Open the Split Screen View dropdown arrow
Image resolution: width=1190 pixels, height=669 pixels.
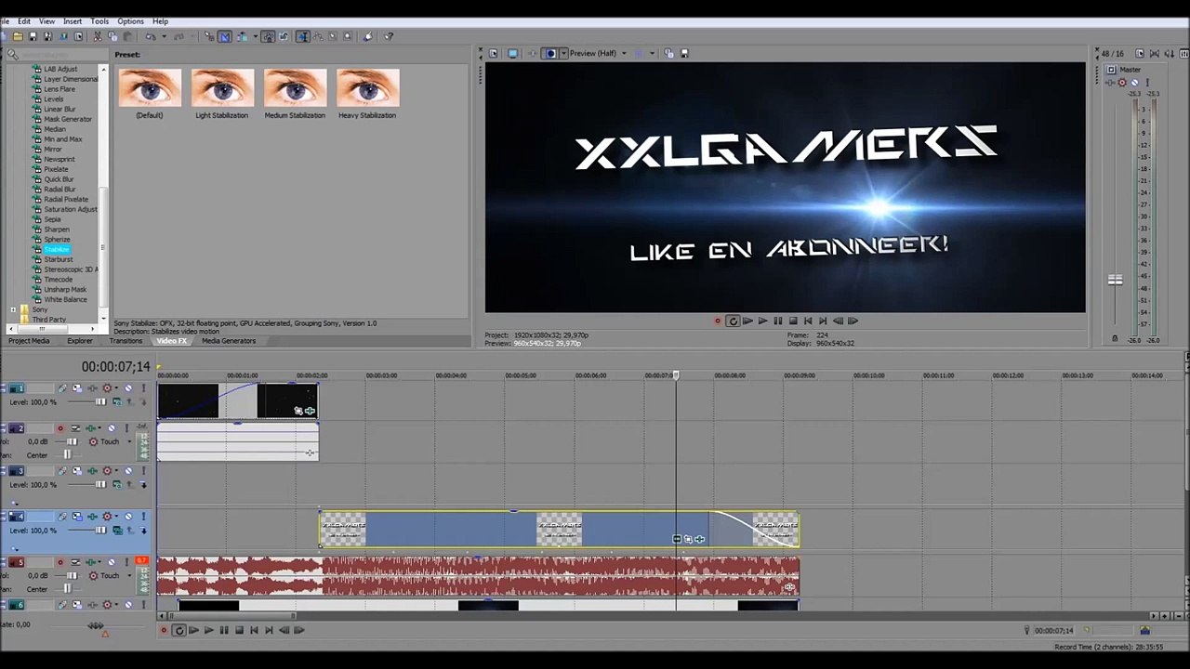click(563, 54)
